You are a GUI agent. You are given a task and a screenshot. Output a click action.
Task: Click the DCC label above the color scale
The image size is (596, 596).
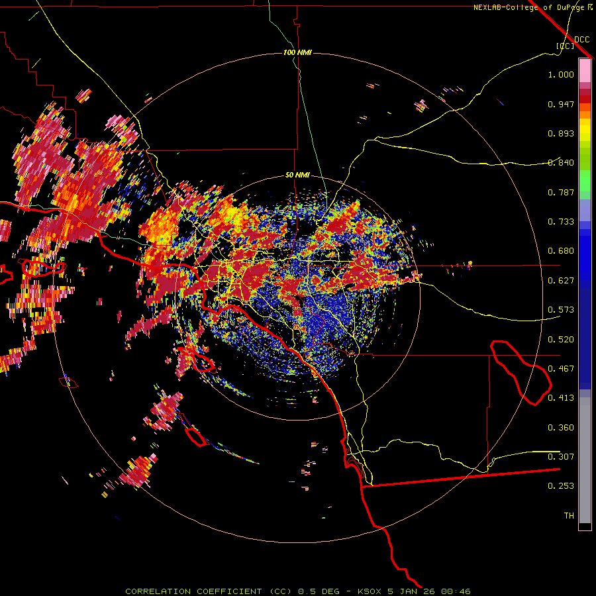(581, 40)
